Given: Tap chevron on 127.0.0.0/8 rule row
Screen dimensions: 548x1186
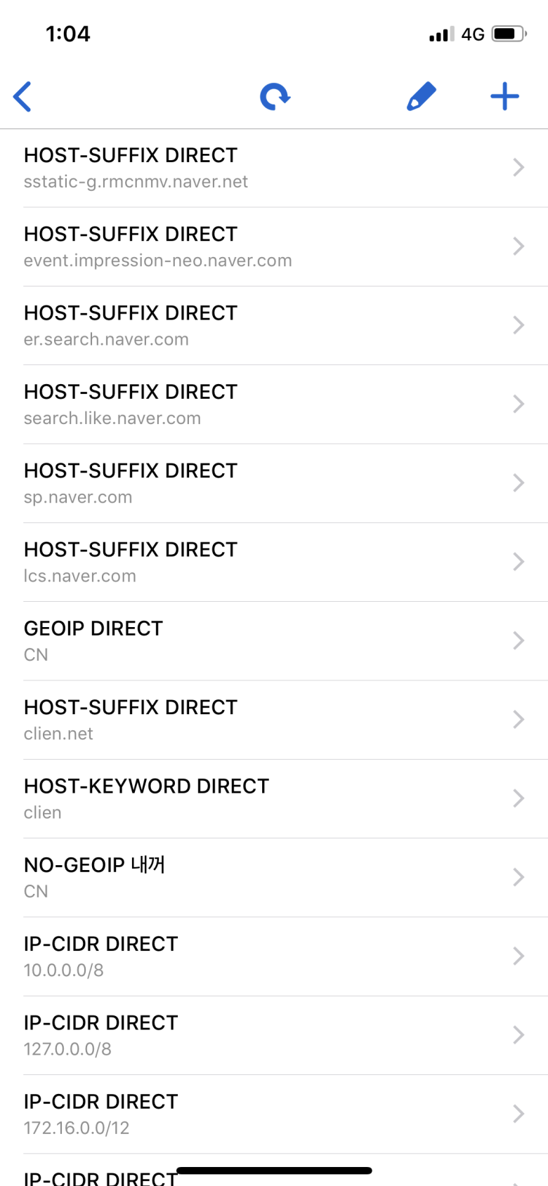Looking at the screenshot, I should coord(518,1035).
